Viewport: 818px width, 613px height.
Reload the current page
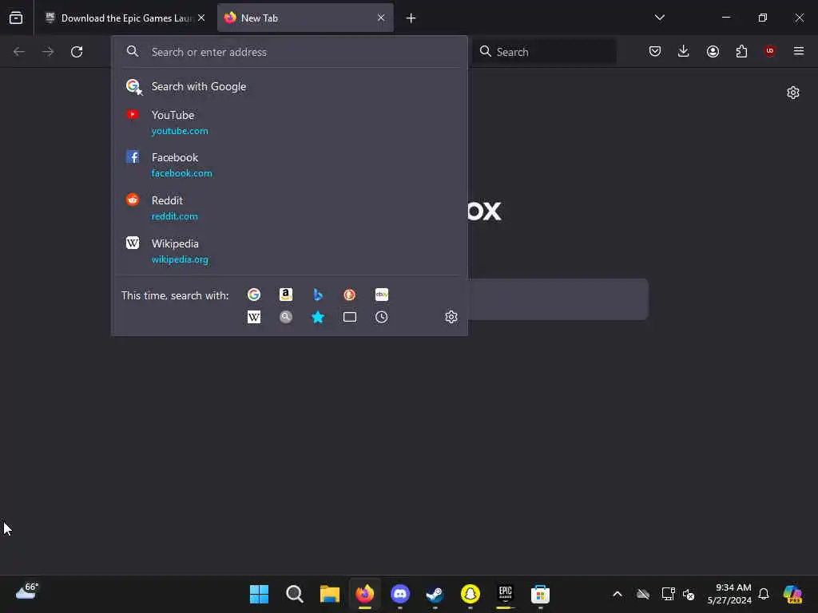point(77,52)
